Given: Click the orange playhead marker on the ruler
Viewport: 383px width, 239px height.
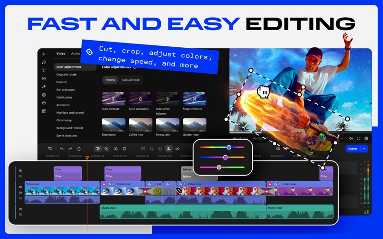Looking at the screenshot, I should point(87,158).
